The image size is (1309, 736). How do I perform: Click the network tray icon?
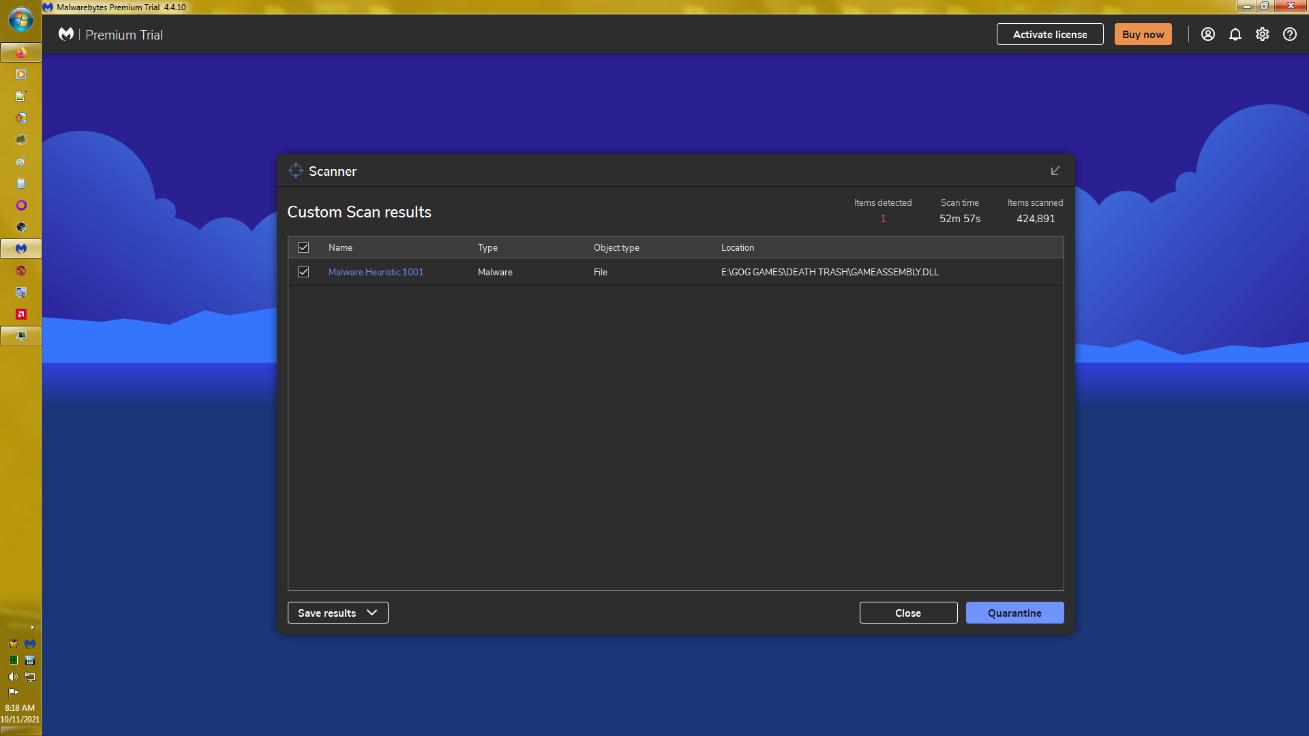click(x=30, y=677)
